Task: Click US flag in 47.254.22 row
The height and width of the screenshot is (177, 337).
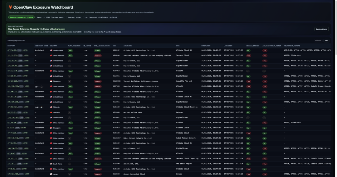Action: point(51,50)
